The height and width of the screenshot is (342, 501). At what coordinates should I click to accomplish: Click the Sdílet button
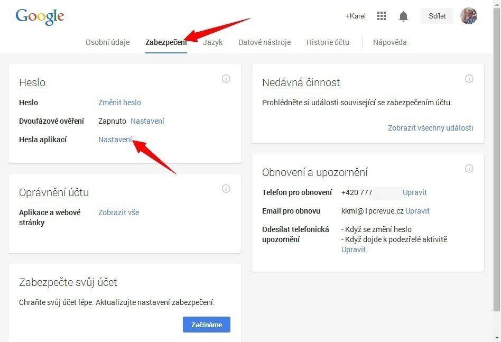pos(437,16)
